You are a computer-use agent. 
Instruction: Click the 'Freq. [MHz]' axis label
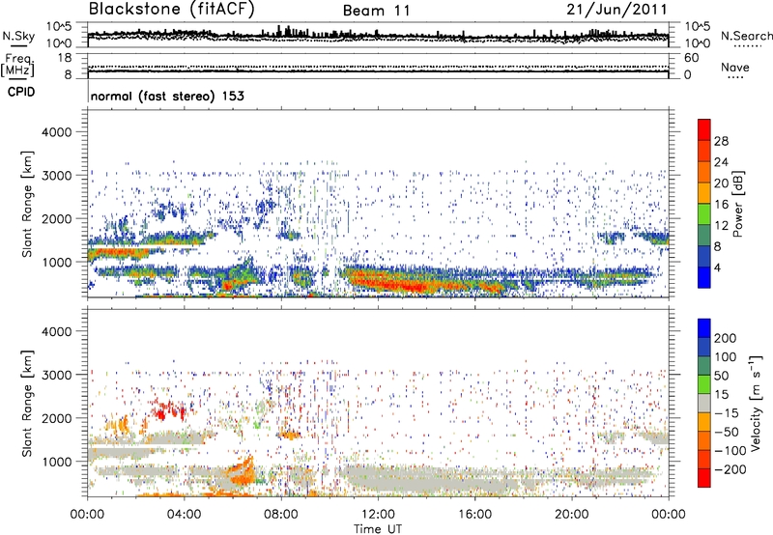pyautogui.click(x=17, y=66)
